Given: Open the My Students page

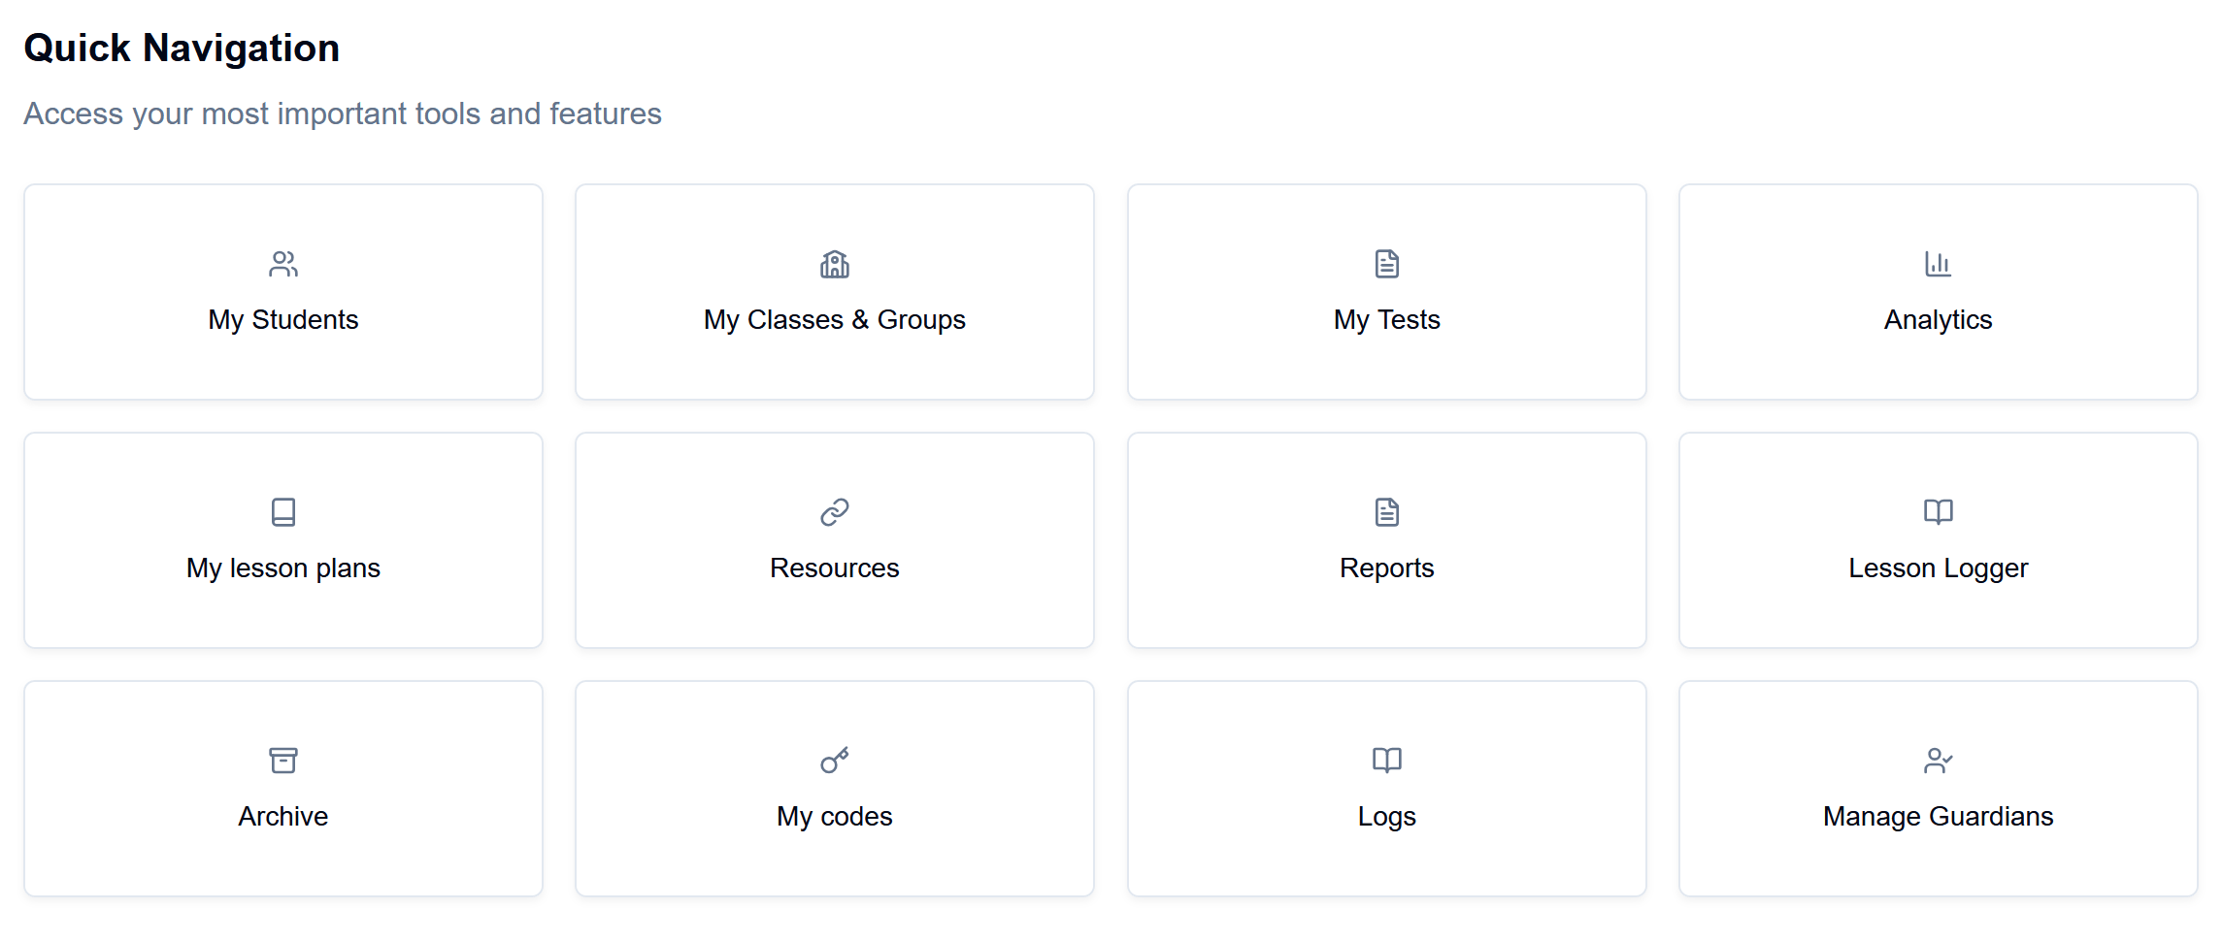Looking at the screenshot, I should pyautogui.click(x=283, y=320).
